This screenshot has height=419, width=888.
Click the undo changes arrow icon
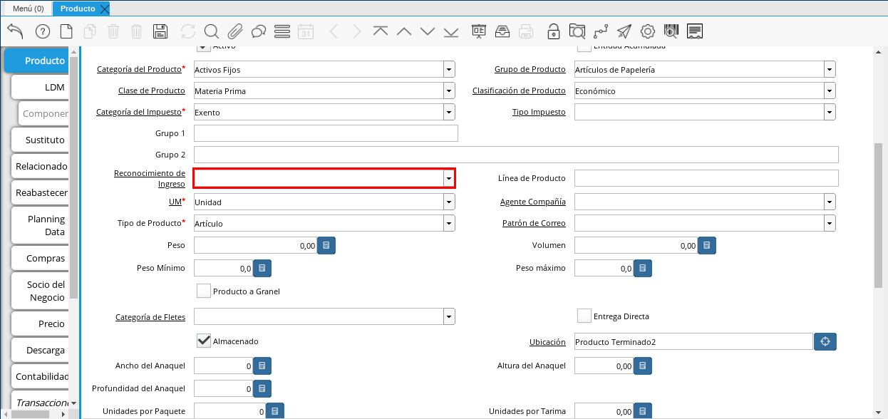point(15,31)
